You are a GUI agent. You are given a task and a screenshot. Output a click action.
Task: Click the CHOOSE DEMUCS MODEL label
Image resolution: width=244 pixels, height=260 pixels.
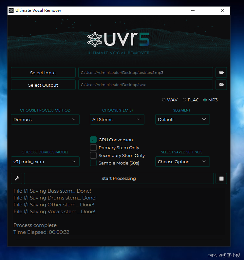pyautogui.click(x=45, y=152)
